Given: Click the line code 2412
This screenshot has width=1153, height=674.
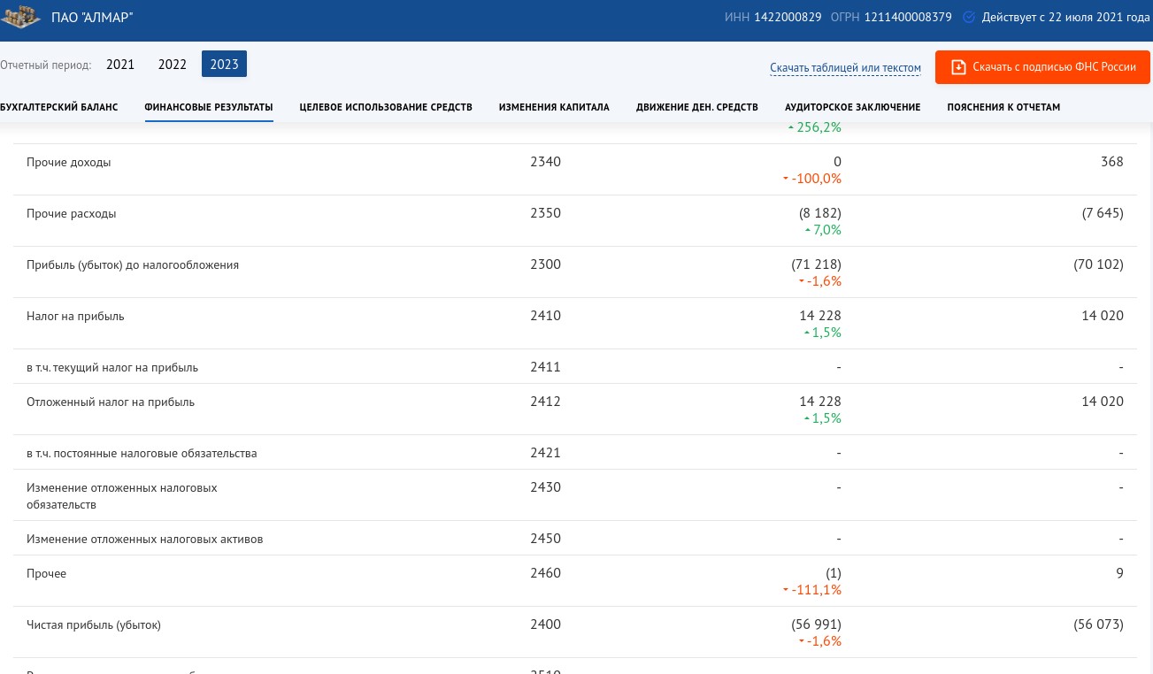Looking at the screenshot, I should tap(546, 402).
